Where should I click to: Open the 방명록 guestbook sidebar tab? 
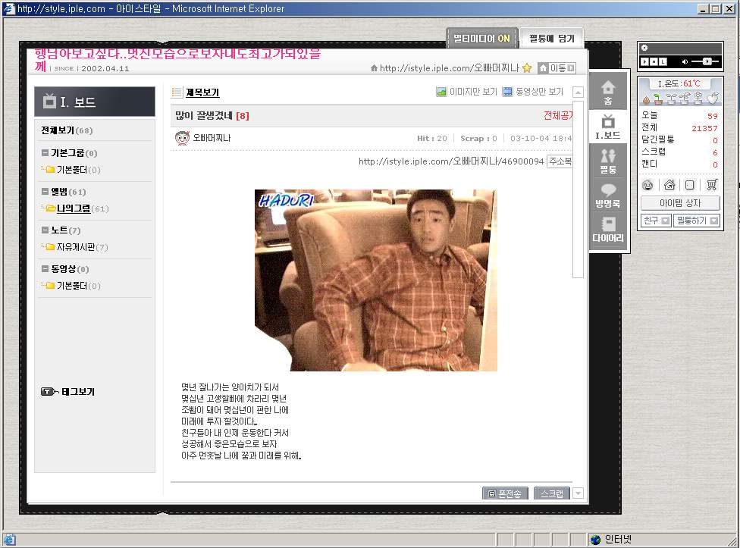pyautogui.click(x=608, y=196)
